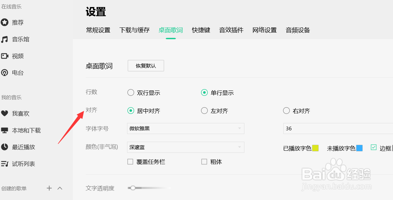Screen dimensions: 393x200
Task: Toggle the 粗体 bold checkbox
Action: click(204, 161)
